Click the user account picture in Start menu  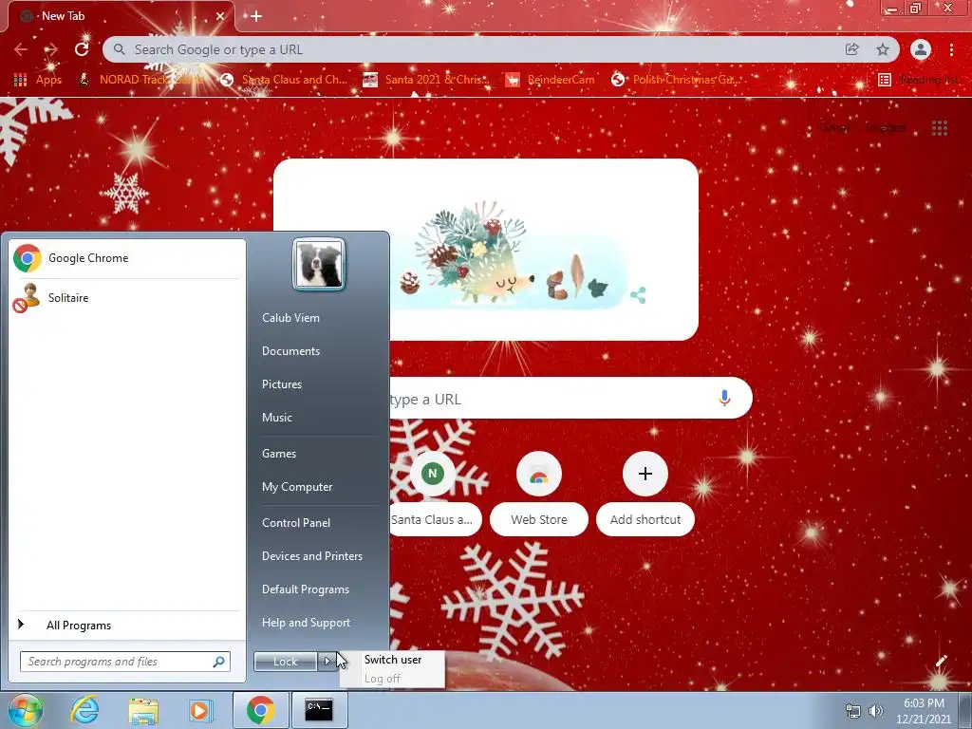(x=319, y=264)
